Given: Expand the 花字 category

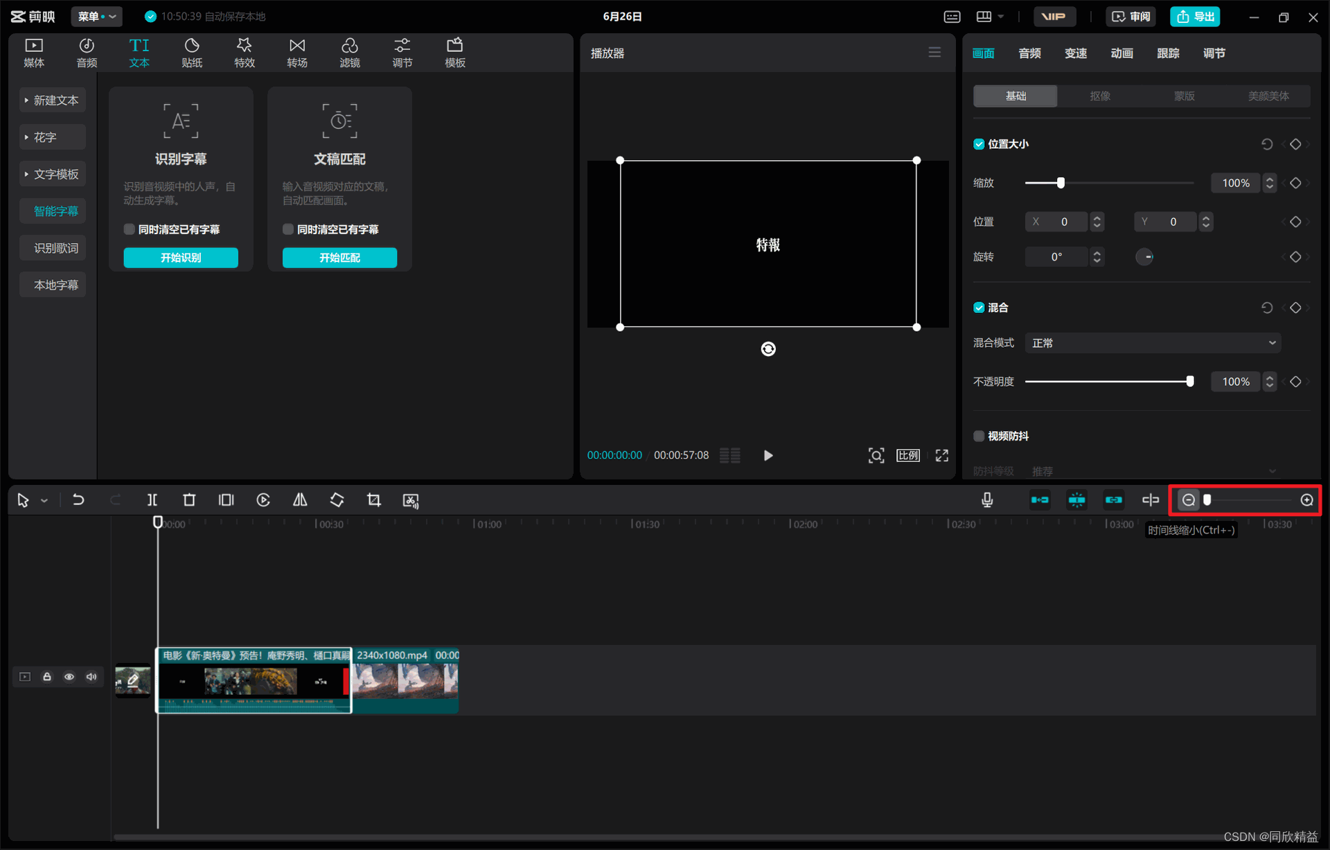Looking at the screenshot, I should pos(52,137).
